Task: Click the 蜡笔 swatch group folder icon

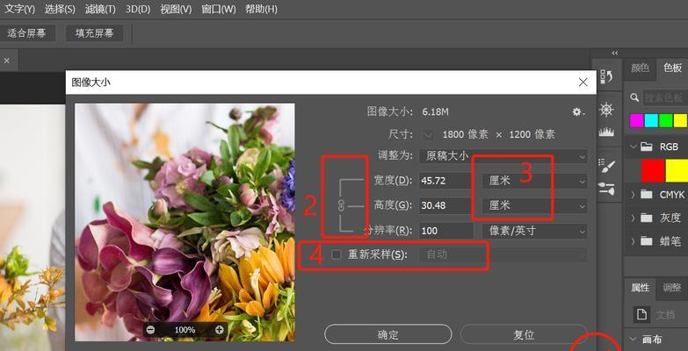Action: point(646,240)
